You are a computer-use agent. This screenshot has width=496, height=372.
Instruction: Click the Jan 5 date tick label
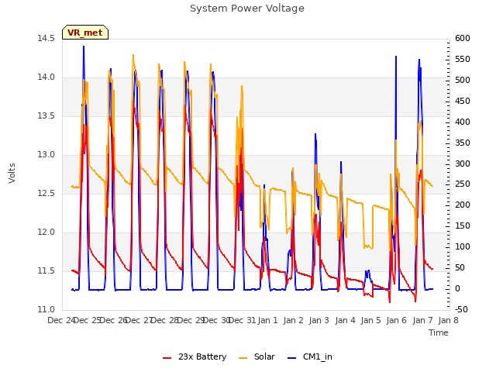pos(371,320)
